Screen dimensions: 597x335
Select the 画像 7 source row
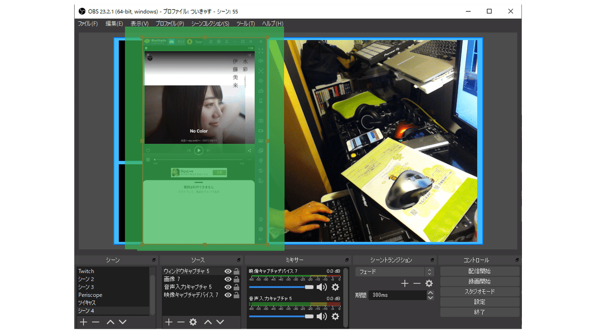(201, 279)
